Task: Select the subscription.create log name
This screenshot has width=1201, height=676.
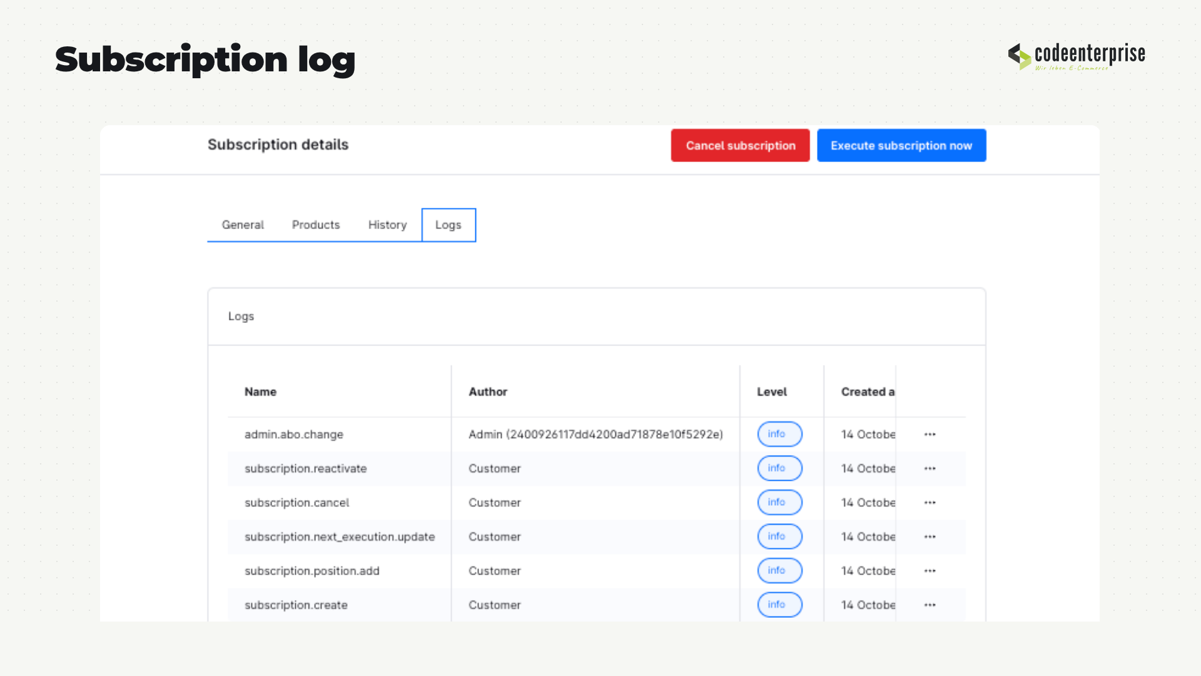Action: coord(296,605)
